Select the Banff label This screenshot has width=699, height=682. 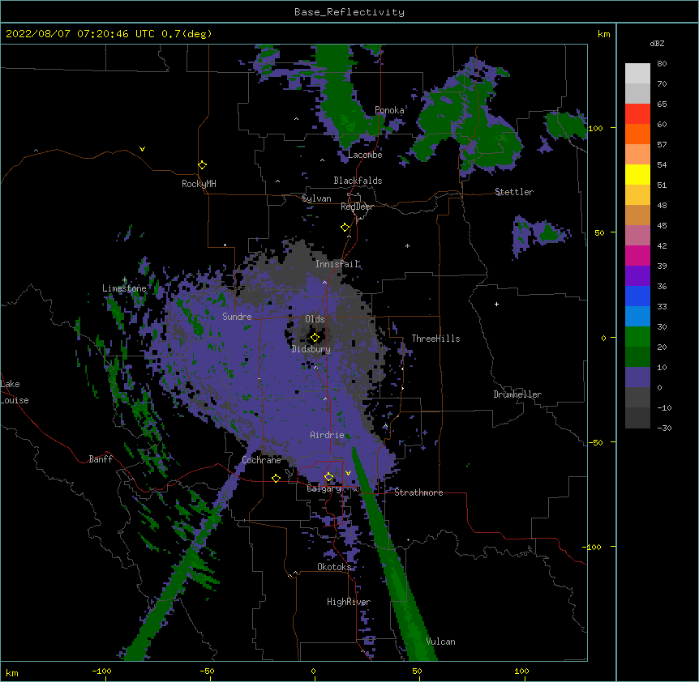point(101,459)
